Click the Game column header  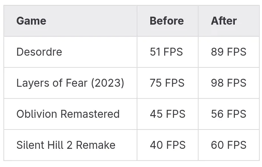tap(31, 21)
